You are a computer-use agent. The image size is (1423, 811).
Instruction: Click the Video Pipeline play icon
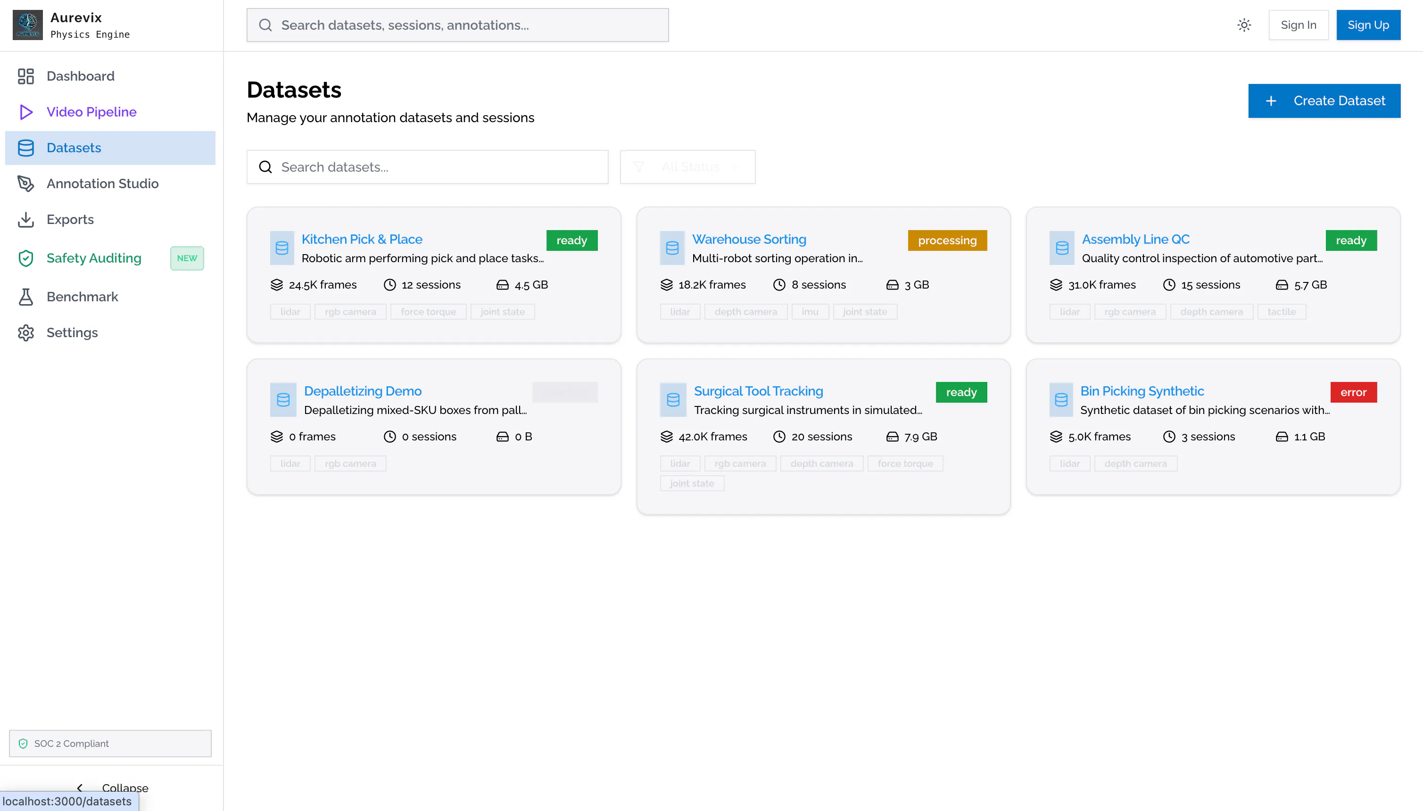point(25,112)
